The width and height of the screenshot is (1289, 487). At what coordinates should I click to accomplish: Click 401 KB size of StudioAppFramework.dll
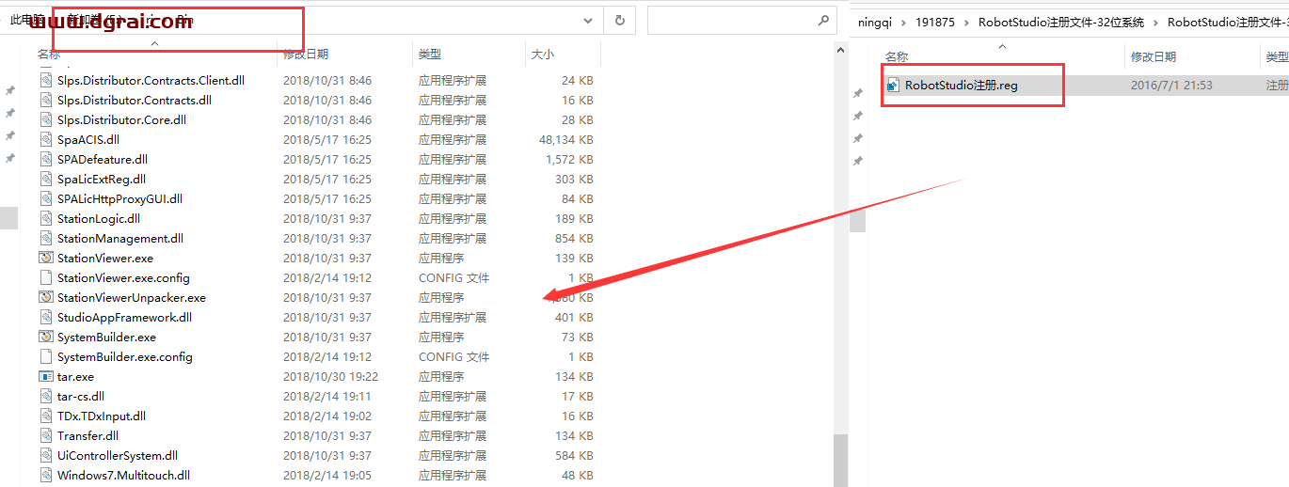(x=574, y=318)
